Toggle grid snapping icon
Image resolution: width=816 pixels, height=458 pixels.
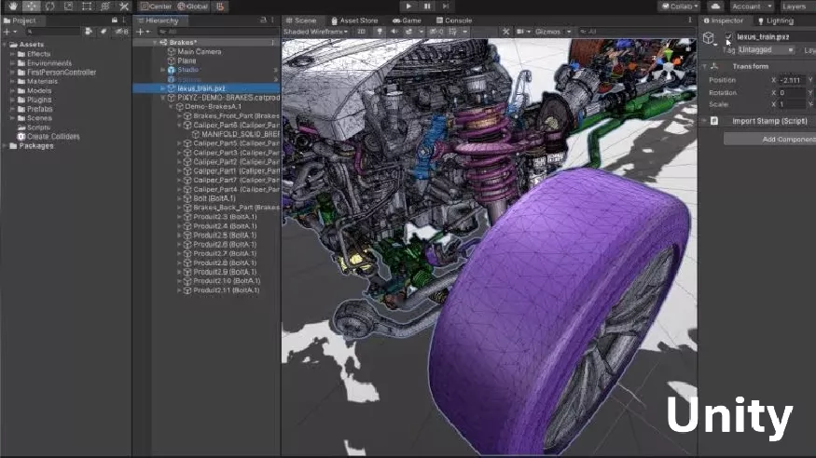click(221, 7)
